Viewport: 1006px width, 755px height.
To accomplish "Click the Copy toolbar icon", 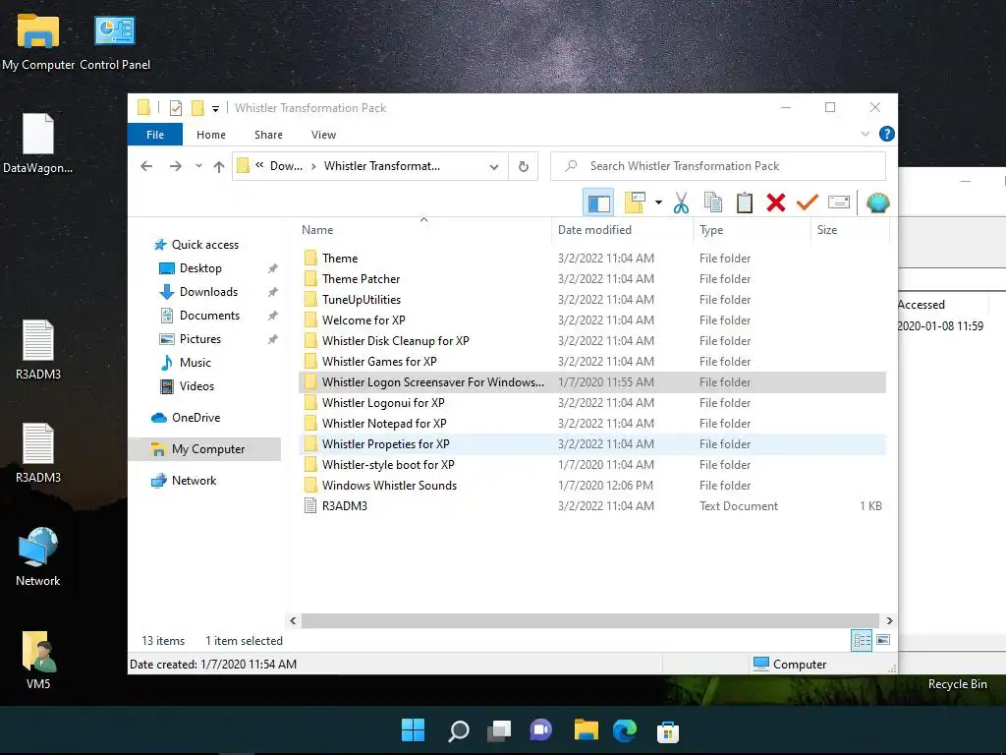I will (713, 203).
